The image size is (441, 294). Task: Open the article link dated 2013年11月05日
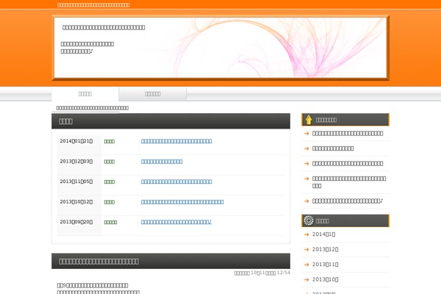[x=176, y=182]
